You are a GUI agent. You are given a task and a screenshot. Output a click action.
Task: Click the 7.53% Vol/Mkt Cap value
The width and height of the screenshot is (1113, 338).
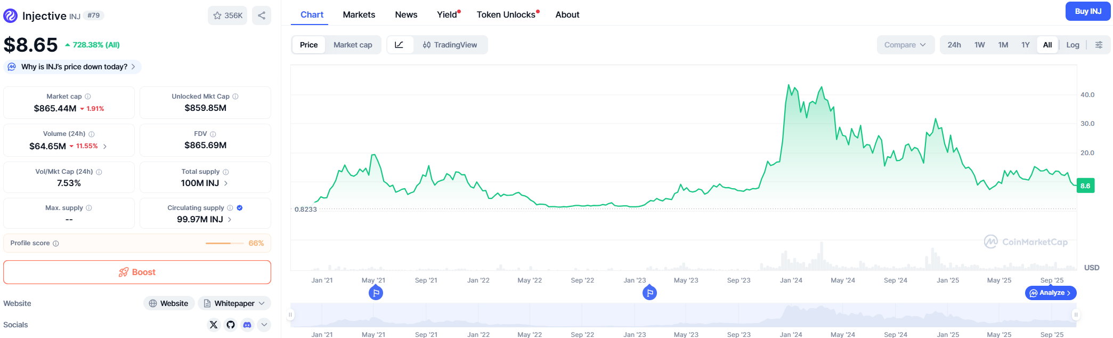pyautogui.click(x=69, y=183)
